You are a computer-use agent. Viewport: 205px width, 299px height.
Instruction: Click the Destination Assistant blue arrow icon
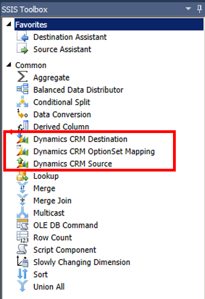pyautogui.click(x=23, y=37)
